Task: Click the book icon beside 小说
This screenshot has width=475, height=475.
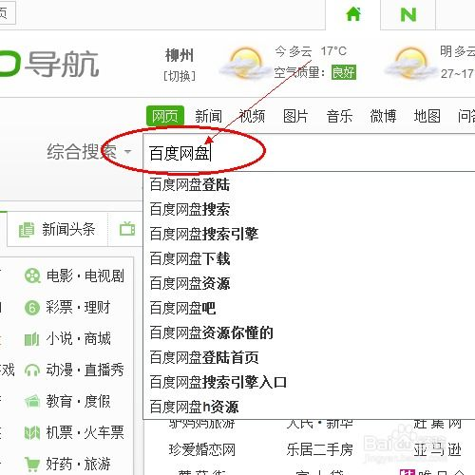Action: [31, 339]
